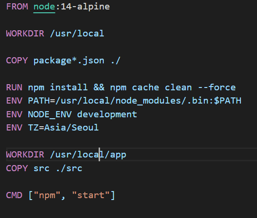Click the 'npm install' command text
Viewport: 257px width, 218px height.
[x=58, y=87]
